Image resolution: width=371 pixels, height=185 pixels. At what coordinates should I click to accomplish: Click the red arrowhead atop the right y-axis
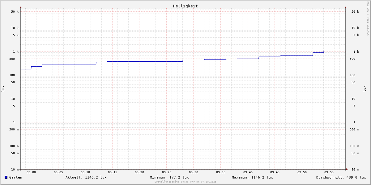[346, 7]
